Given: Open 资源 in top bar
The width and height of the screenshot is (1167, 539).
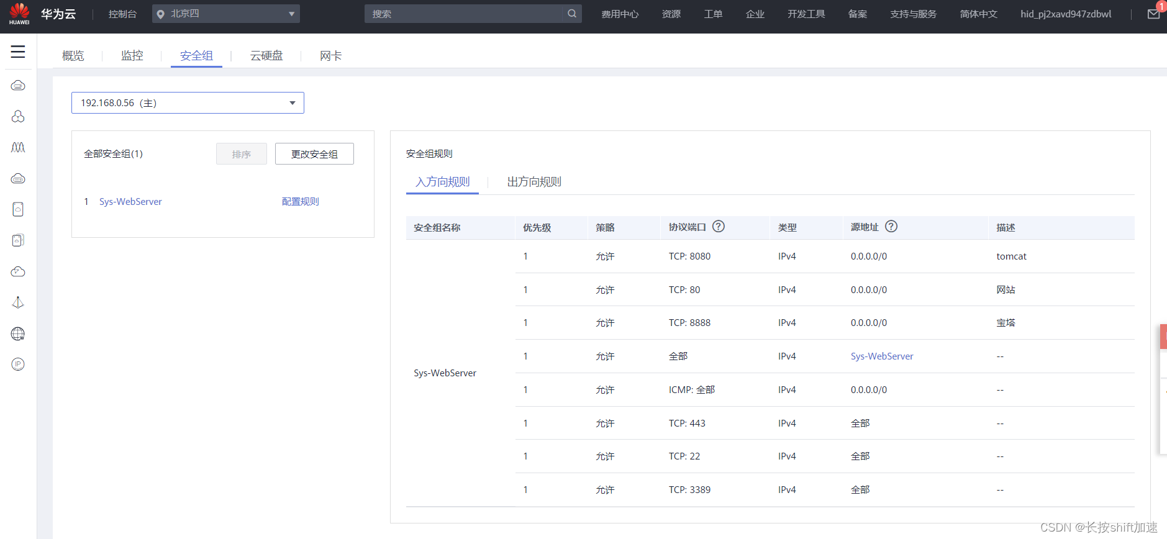Looking at the screenshot, I should (x=671, y=14).
